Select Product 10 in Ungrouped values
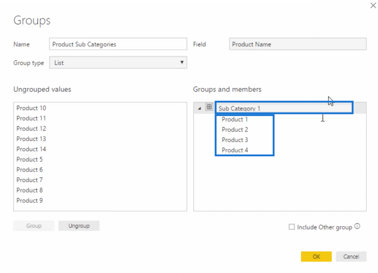The image size is (378, 273). pyautogui.click(x=31, y=108)
